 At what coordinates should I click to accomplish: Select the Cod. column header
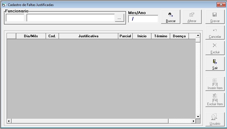[52, 36]
